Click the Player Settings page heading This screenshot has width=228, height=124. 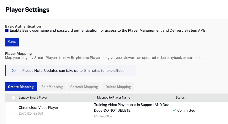[27, 10]
